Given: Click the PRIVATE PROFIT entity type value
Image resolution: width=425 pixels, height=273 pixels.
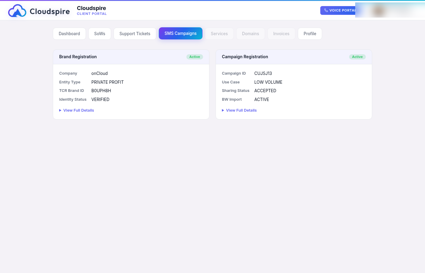Looking at the screenshot, I should pos(107,82).
